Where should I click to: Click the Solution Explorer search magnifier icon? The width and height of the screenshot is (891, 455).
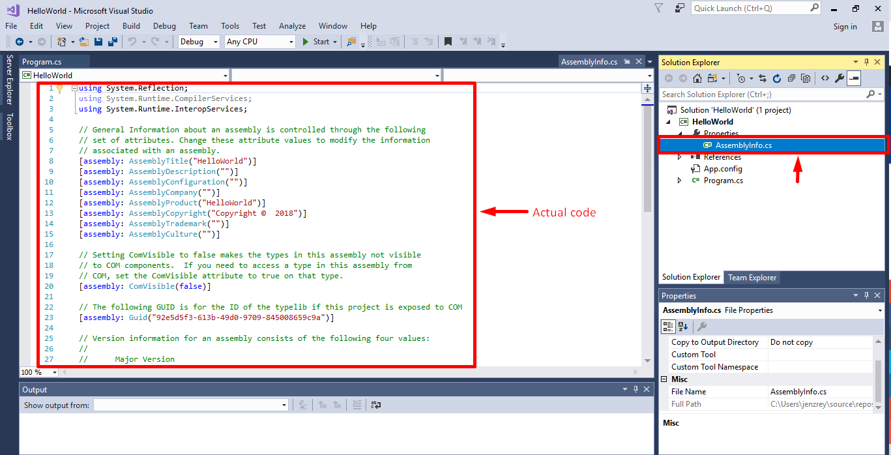pyautogui.click(x=870, y=95)
